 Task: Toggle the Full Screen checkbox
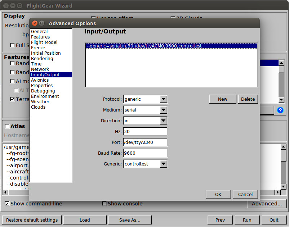point(13,45)
